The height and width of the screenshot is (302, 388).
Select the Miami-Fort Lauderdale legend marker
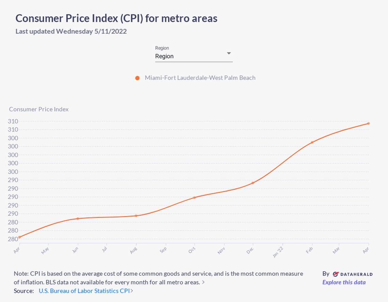click(x=138, y=78)
